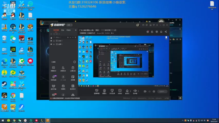Switch to the second scene tab
The width and height of the screenshot is (219, 123).
pos(63,30)
